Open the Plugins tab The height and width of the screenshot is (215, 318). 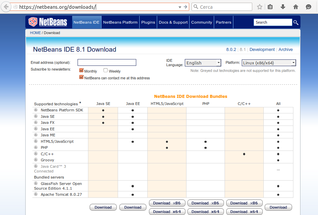(x=148, y=22)
